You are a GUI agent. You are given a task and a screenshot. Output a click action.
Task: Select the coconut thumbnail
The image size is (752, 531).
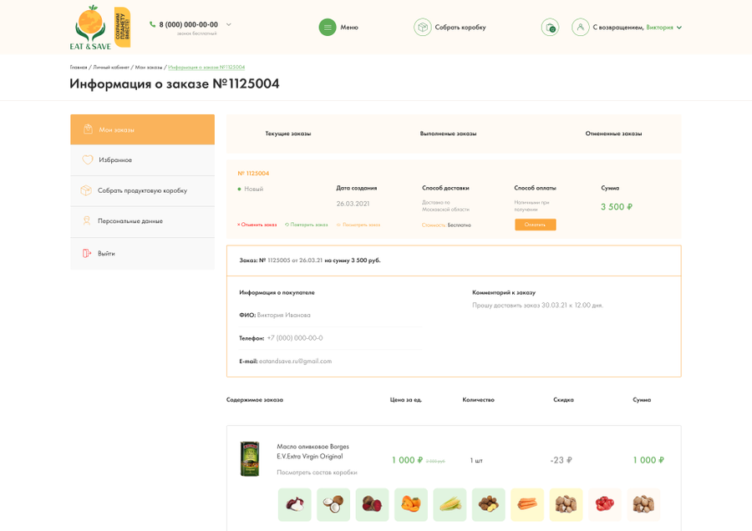[x=333, y=504]
